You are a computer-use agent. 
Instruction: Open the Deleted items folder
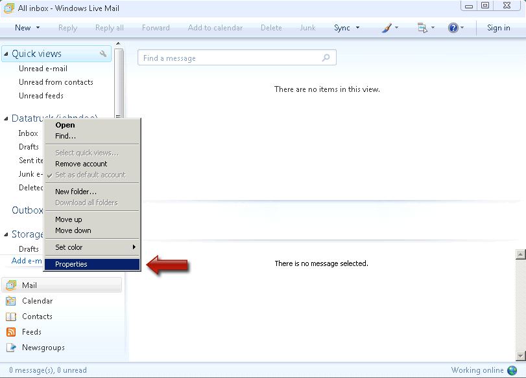(x=31, y=188)
